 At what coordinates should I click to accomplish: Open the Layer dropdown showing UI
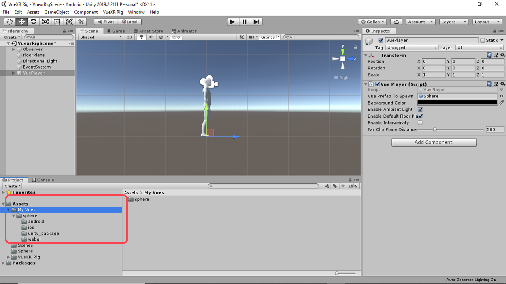click(x=480, y=47)
